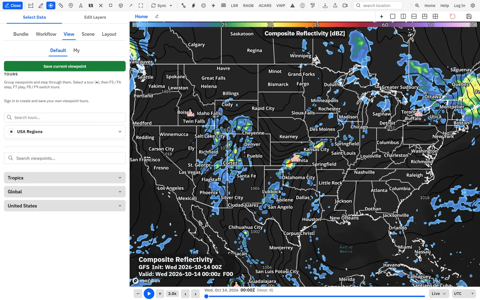Expand the Global viewpoint group

(x=65, y=192)
